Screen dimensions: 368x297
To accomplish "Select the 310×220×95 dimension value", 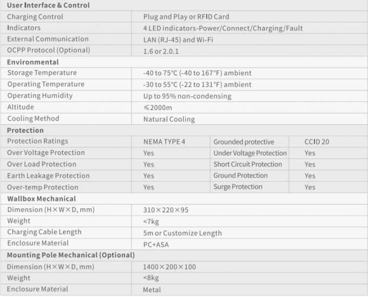I will pos(166,210).
